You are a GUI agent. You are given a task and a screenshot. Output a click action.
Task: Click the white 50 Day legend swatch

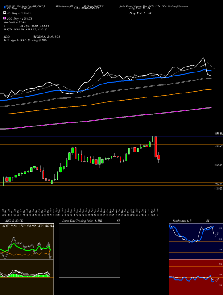click(x=5, y=13)
